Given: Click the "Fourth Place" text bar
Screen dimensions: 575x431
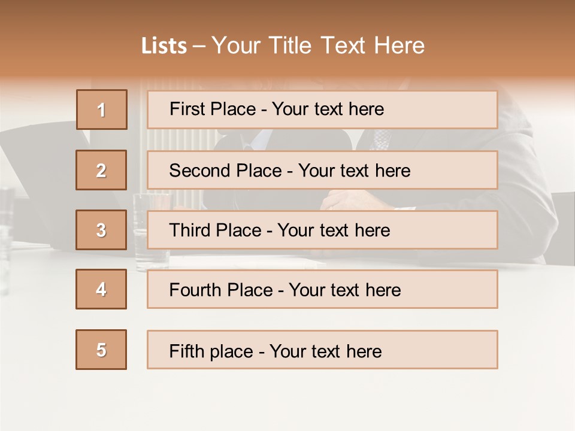Looking at the screenshot, I should [322, 290].
